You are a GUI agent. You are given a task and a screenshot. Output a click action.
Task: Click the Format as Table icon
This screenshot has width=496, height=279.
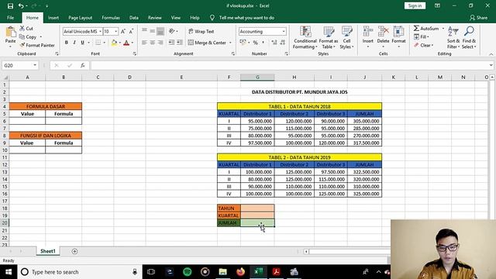[329, 32]
